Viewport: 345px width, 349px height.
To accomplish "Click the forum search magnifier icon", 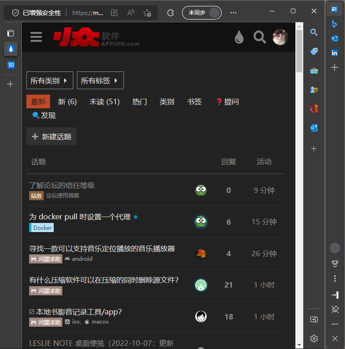I will 259,37.
